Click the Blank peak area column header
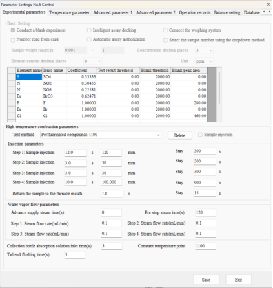Screen dimensions: 273x288 point(189,71)
